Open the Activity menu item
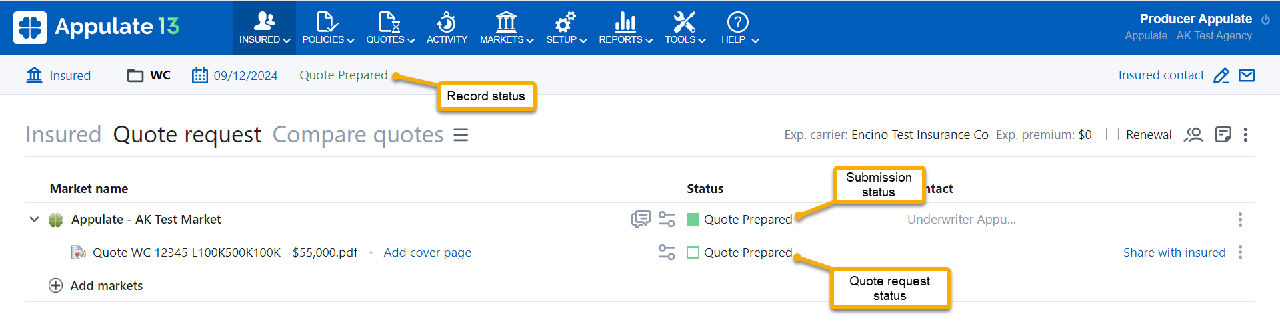The image size is (1280, 336). click(447, 28)
